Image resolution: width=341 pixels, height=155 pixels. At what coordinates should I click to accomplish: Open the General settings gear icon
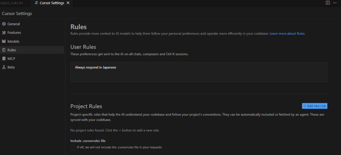pos(4,24)
